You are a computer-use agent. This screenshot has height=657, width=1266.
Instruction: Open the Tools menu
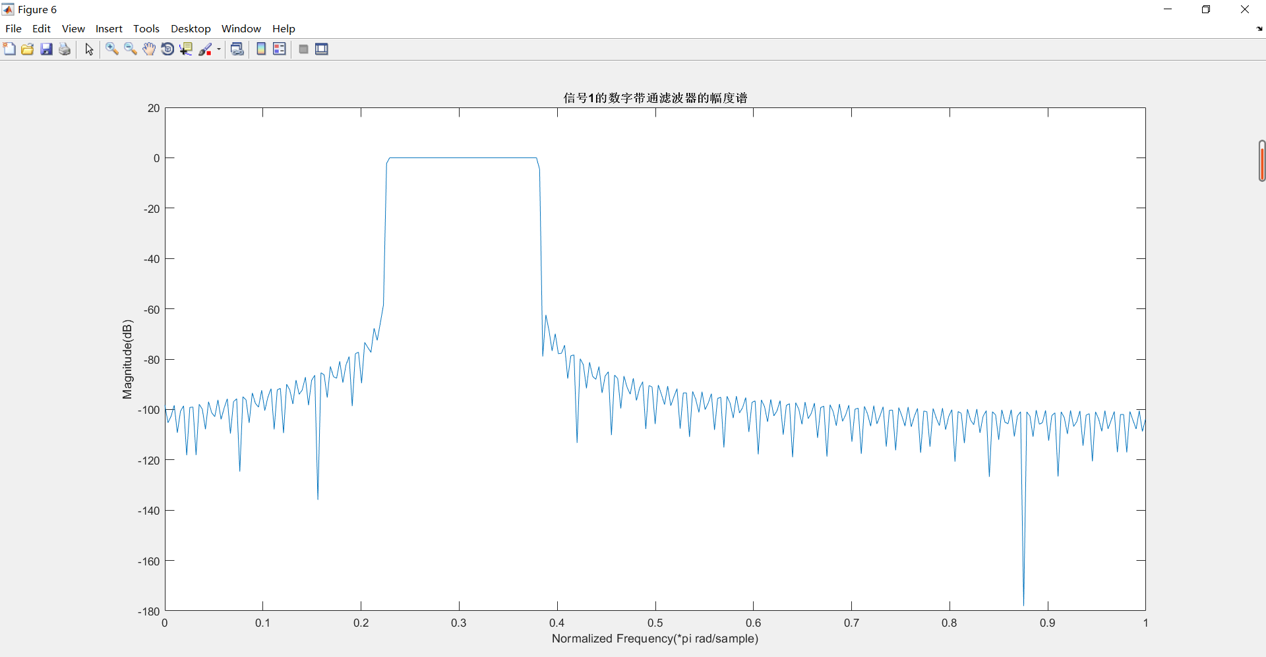(x=146, y=29)
